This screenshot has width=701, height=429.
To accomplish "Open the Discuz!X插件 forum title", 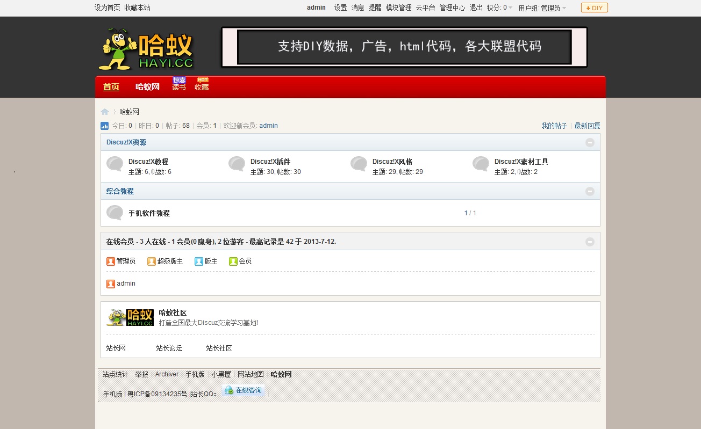I will tap(270, 162).
